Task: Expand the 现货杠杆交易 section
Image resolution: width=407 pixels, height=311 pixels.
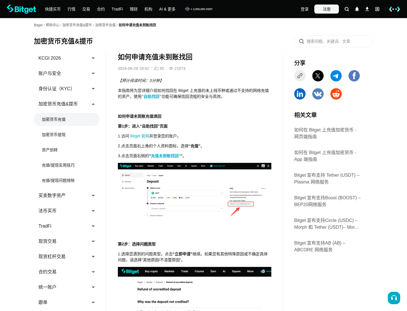Action: [x=67, y=256]
